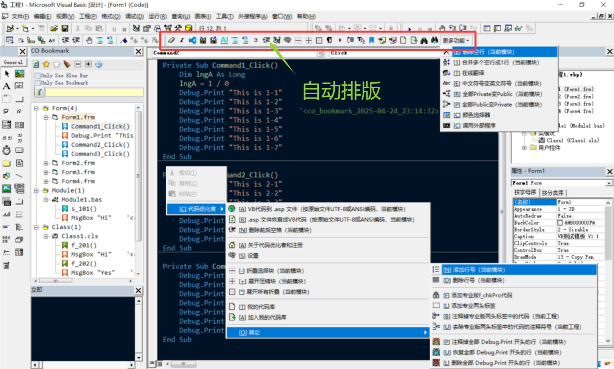
Task: Select the Caption property row
Action: [x=559, y=236]
